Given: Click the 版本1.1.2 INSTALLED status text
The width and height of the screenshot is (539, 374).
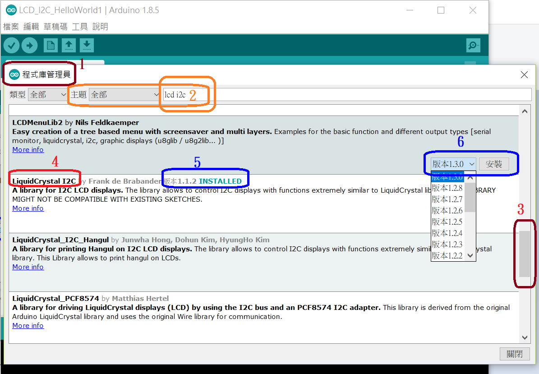Looking at the screenshot, I should point(203,181).
